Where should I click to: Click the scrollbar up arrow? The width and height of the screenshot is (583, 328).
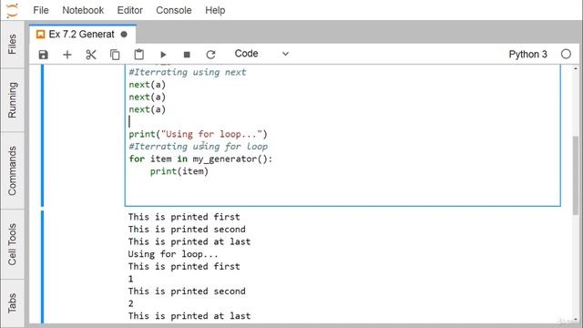point(575,68)
